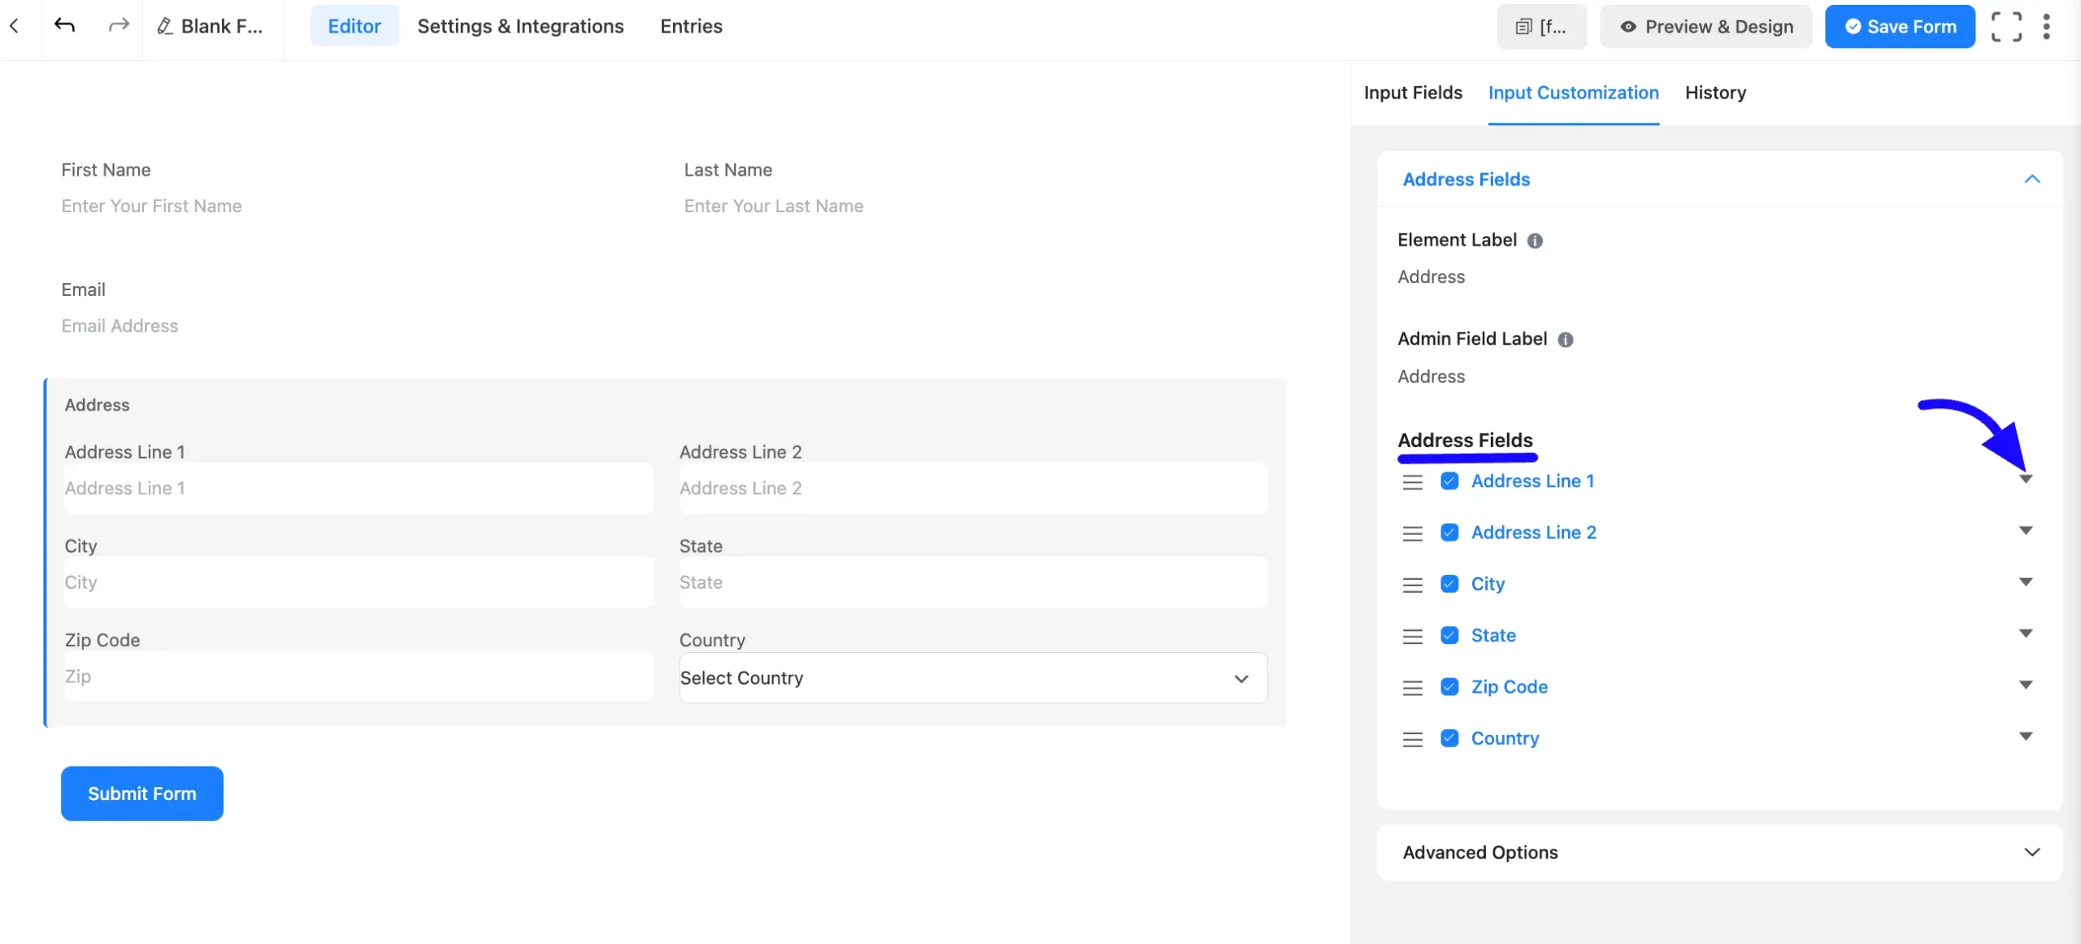This screenshot has height=944, width=2081.
Task: Click the Admin Field Label info icon
Action: pyautogui.click(x=1565, y=340)
